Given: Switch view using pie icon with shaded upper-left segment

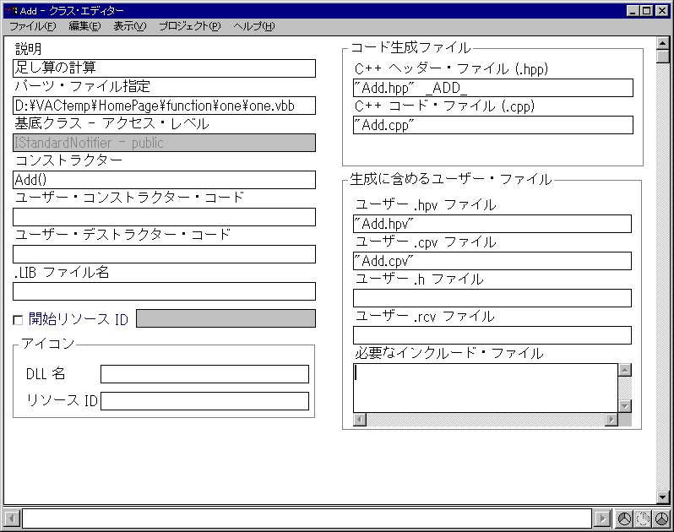Looking at the screenshot, I should click(624, 519).
